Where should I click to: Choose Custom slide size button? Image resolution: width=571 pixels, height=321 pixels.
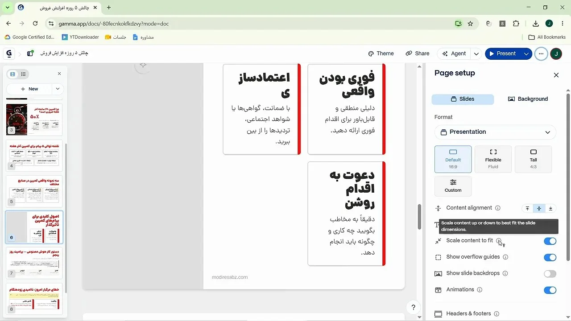(453, 186)
